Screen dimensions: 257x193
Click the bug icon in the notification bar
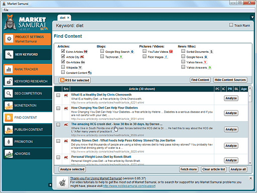(63, 182)
